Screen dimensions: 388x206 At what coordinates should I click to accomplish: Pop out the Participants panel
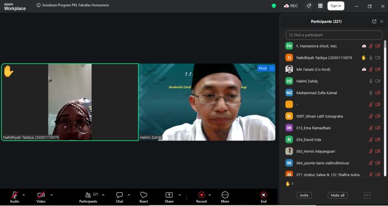(x=374, y=22)
